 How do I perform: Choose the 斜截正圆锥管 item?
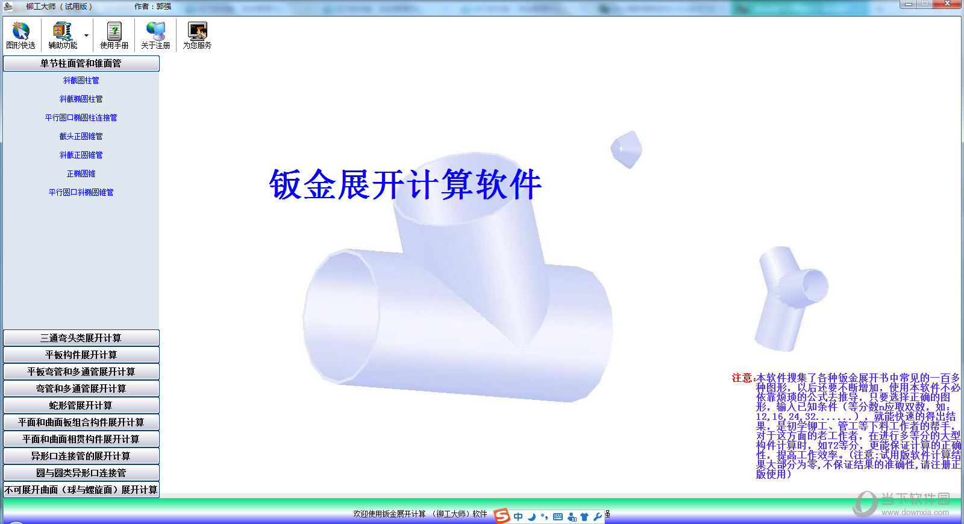point(81,155)
